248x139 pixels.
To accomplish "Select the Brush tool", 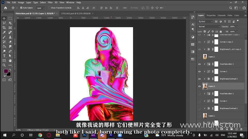I will (4, 37).
